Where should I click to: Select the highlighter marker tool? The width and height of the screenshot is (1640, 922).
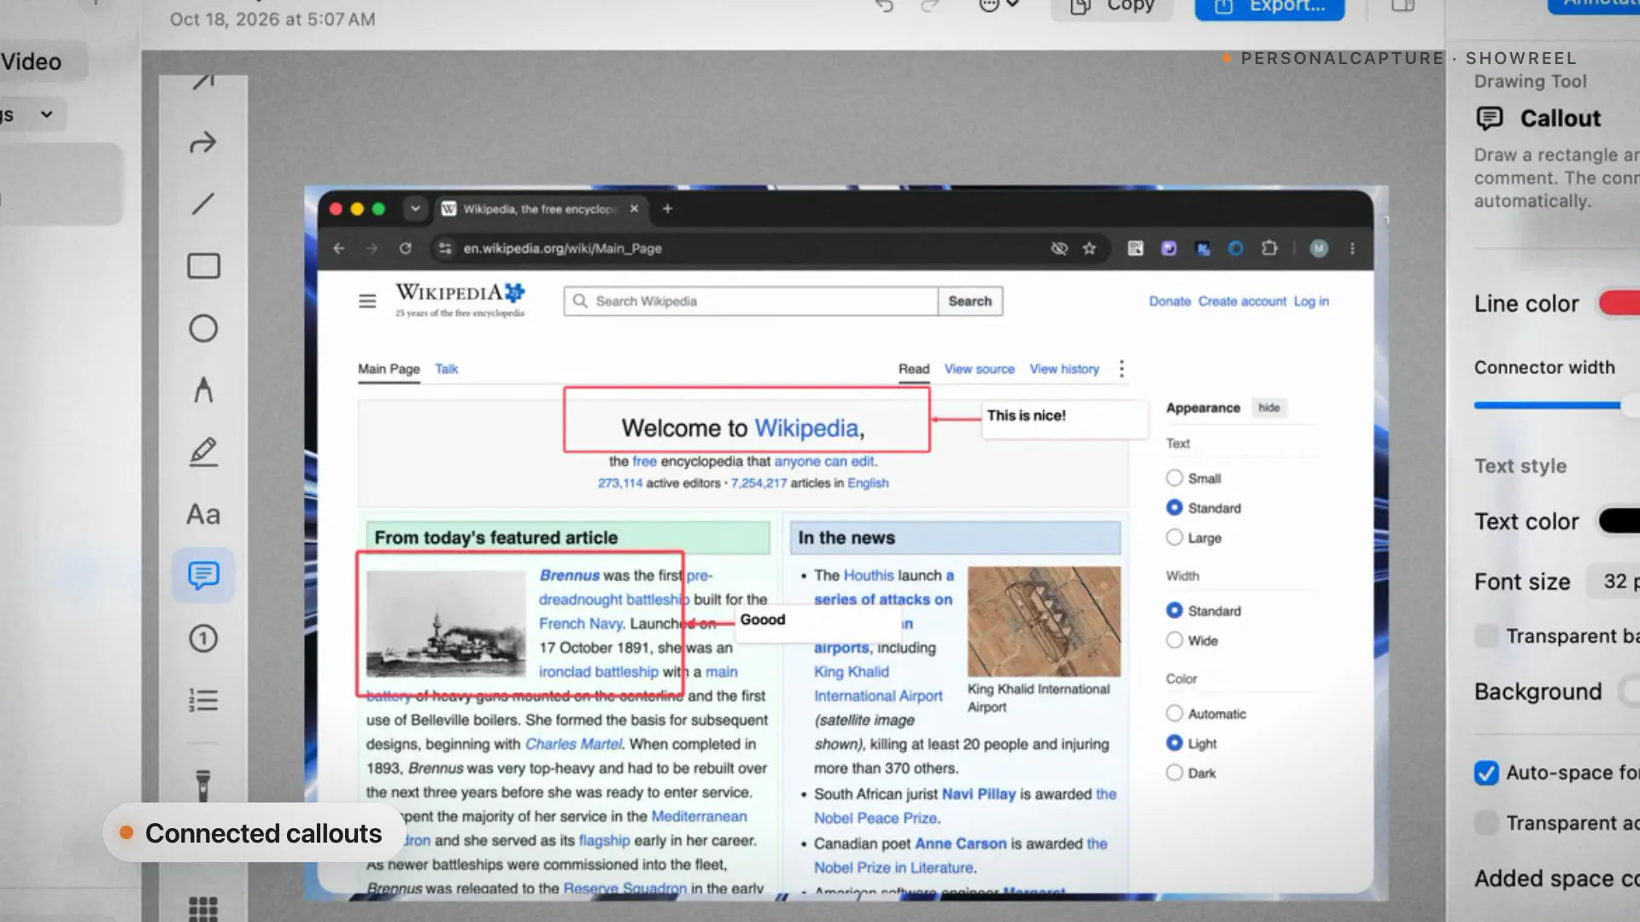click(203, 785)
